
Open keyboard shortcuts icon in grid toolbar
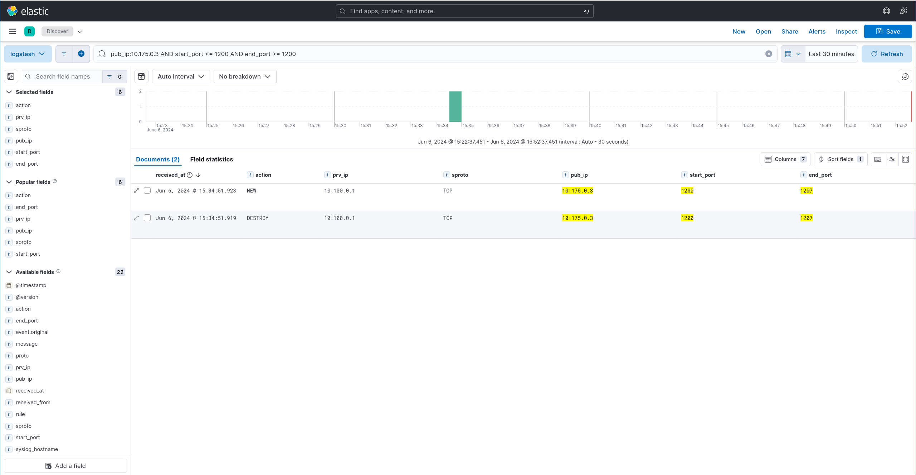pyautogui.click(x=878, y=159)
